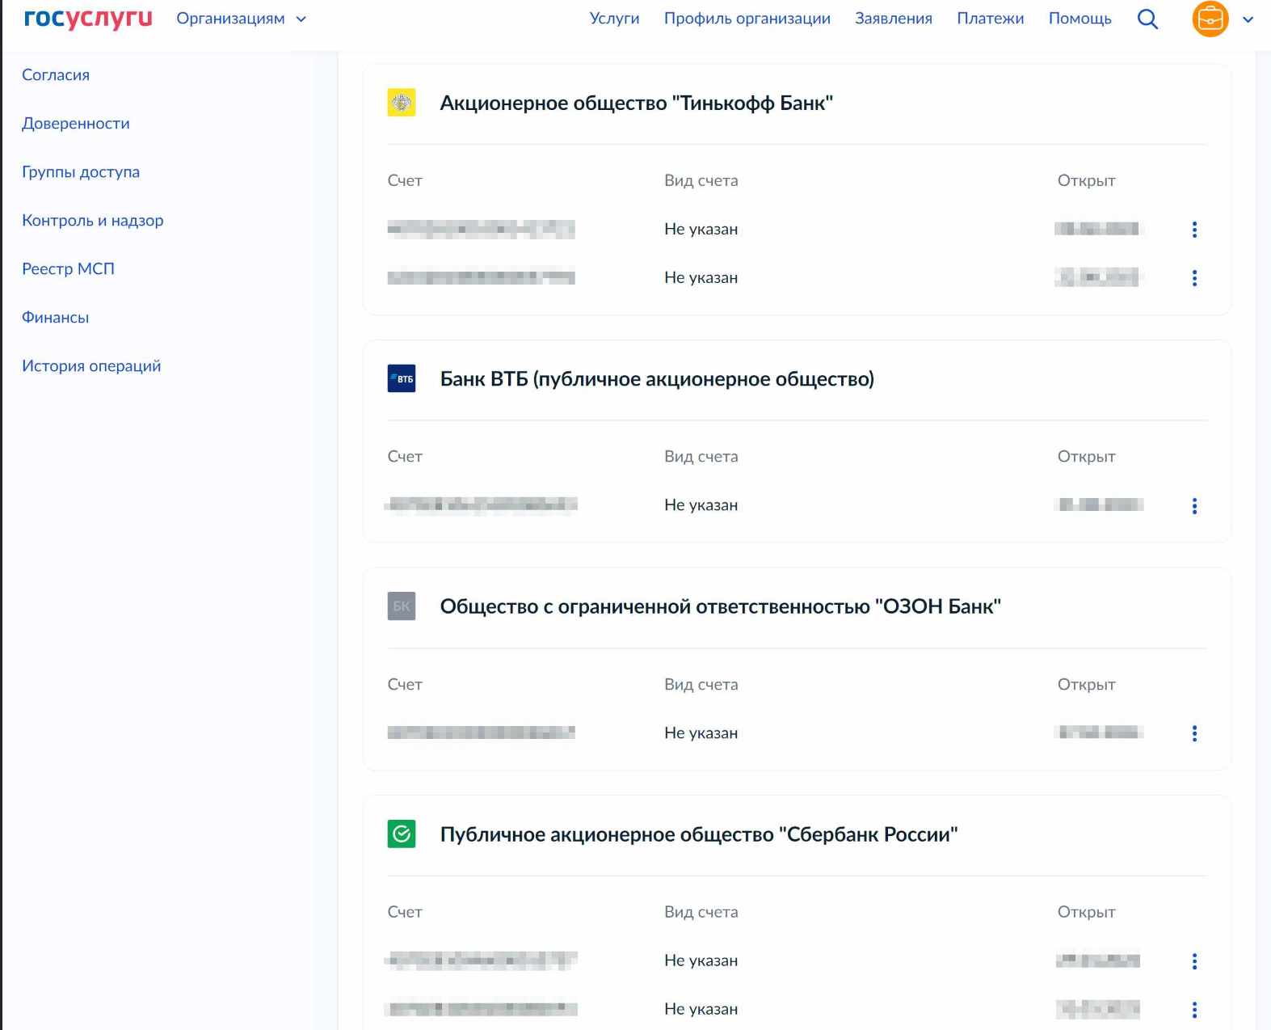Open three-dot menu for first Тинькофф account

point(1194,230)
